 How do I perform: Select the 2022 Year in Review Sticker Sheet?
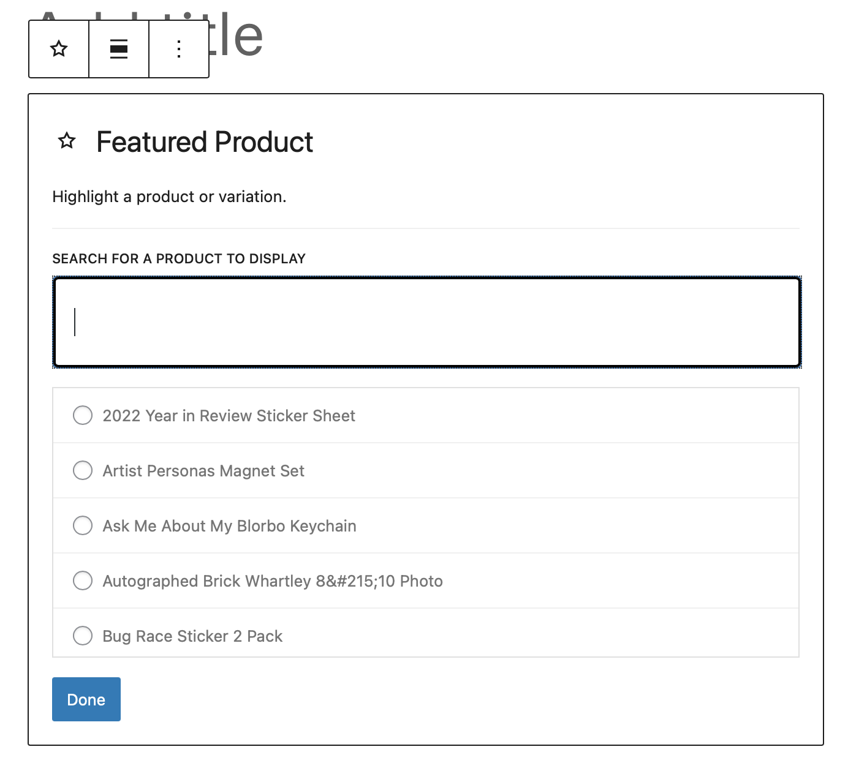click(x=82, y=415)
